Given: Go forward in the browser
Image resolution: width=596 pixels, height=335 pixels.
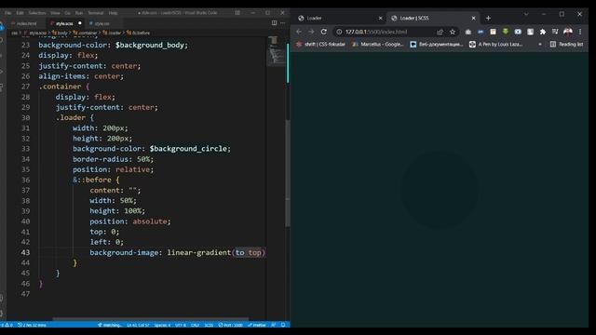Looking at the screenshot, I should (x=311, y=32).
